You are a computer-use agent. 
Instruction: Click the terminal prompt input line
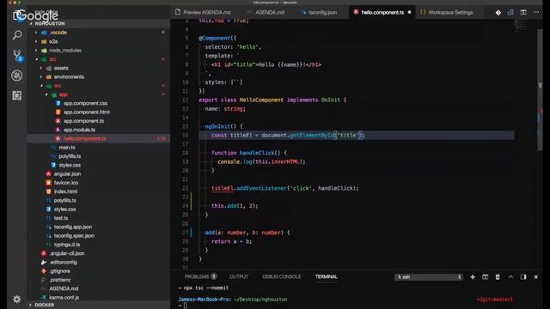click(x=186, y=306)
